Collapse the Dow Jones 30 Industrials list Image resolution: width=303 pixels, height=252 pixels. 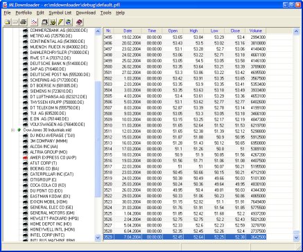pos(13,130)
